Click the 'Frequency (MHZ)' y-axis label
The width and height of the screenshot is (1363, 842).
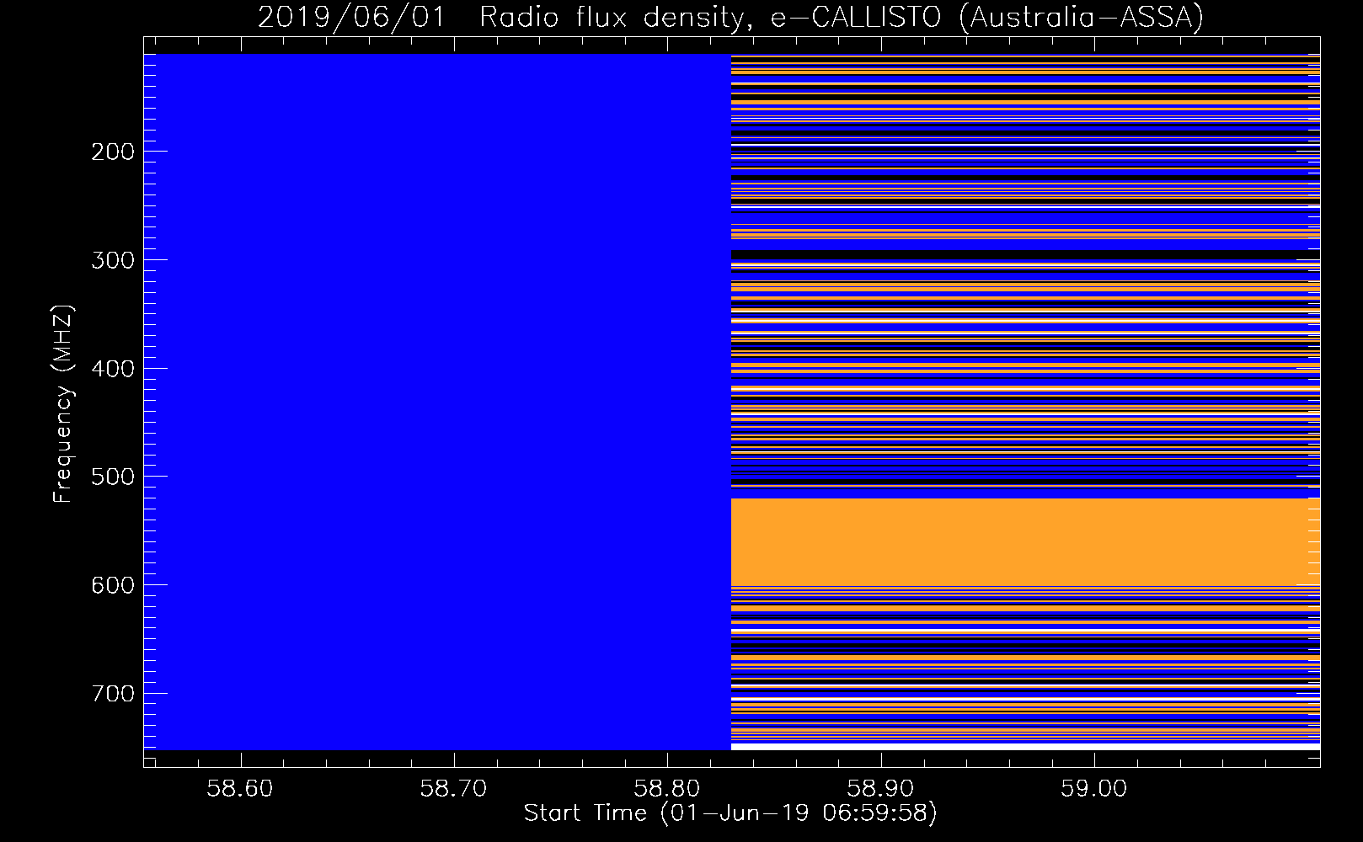click(x=63, y=403)
